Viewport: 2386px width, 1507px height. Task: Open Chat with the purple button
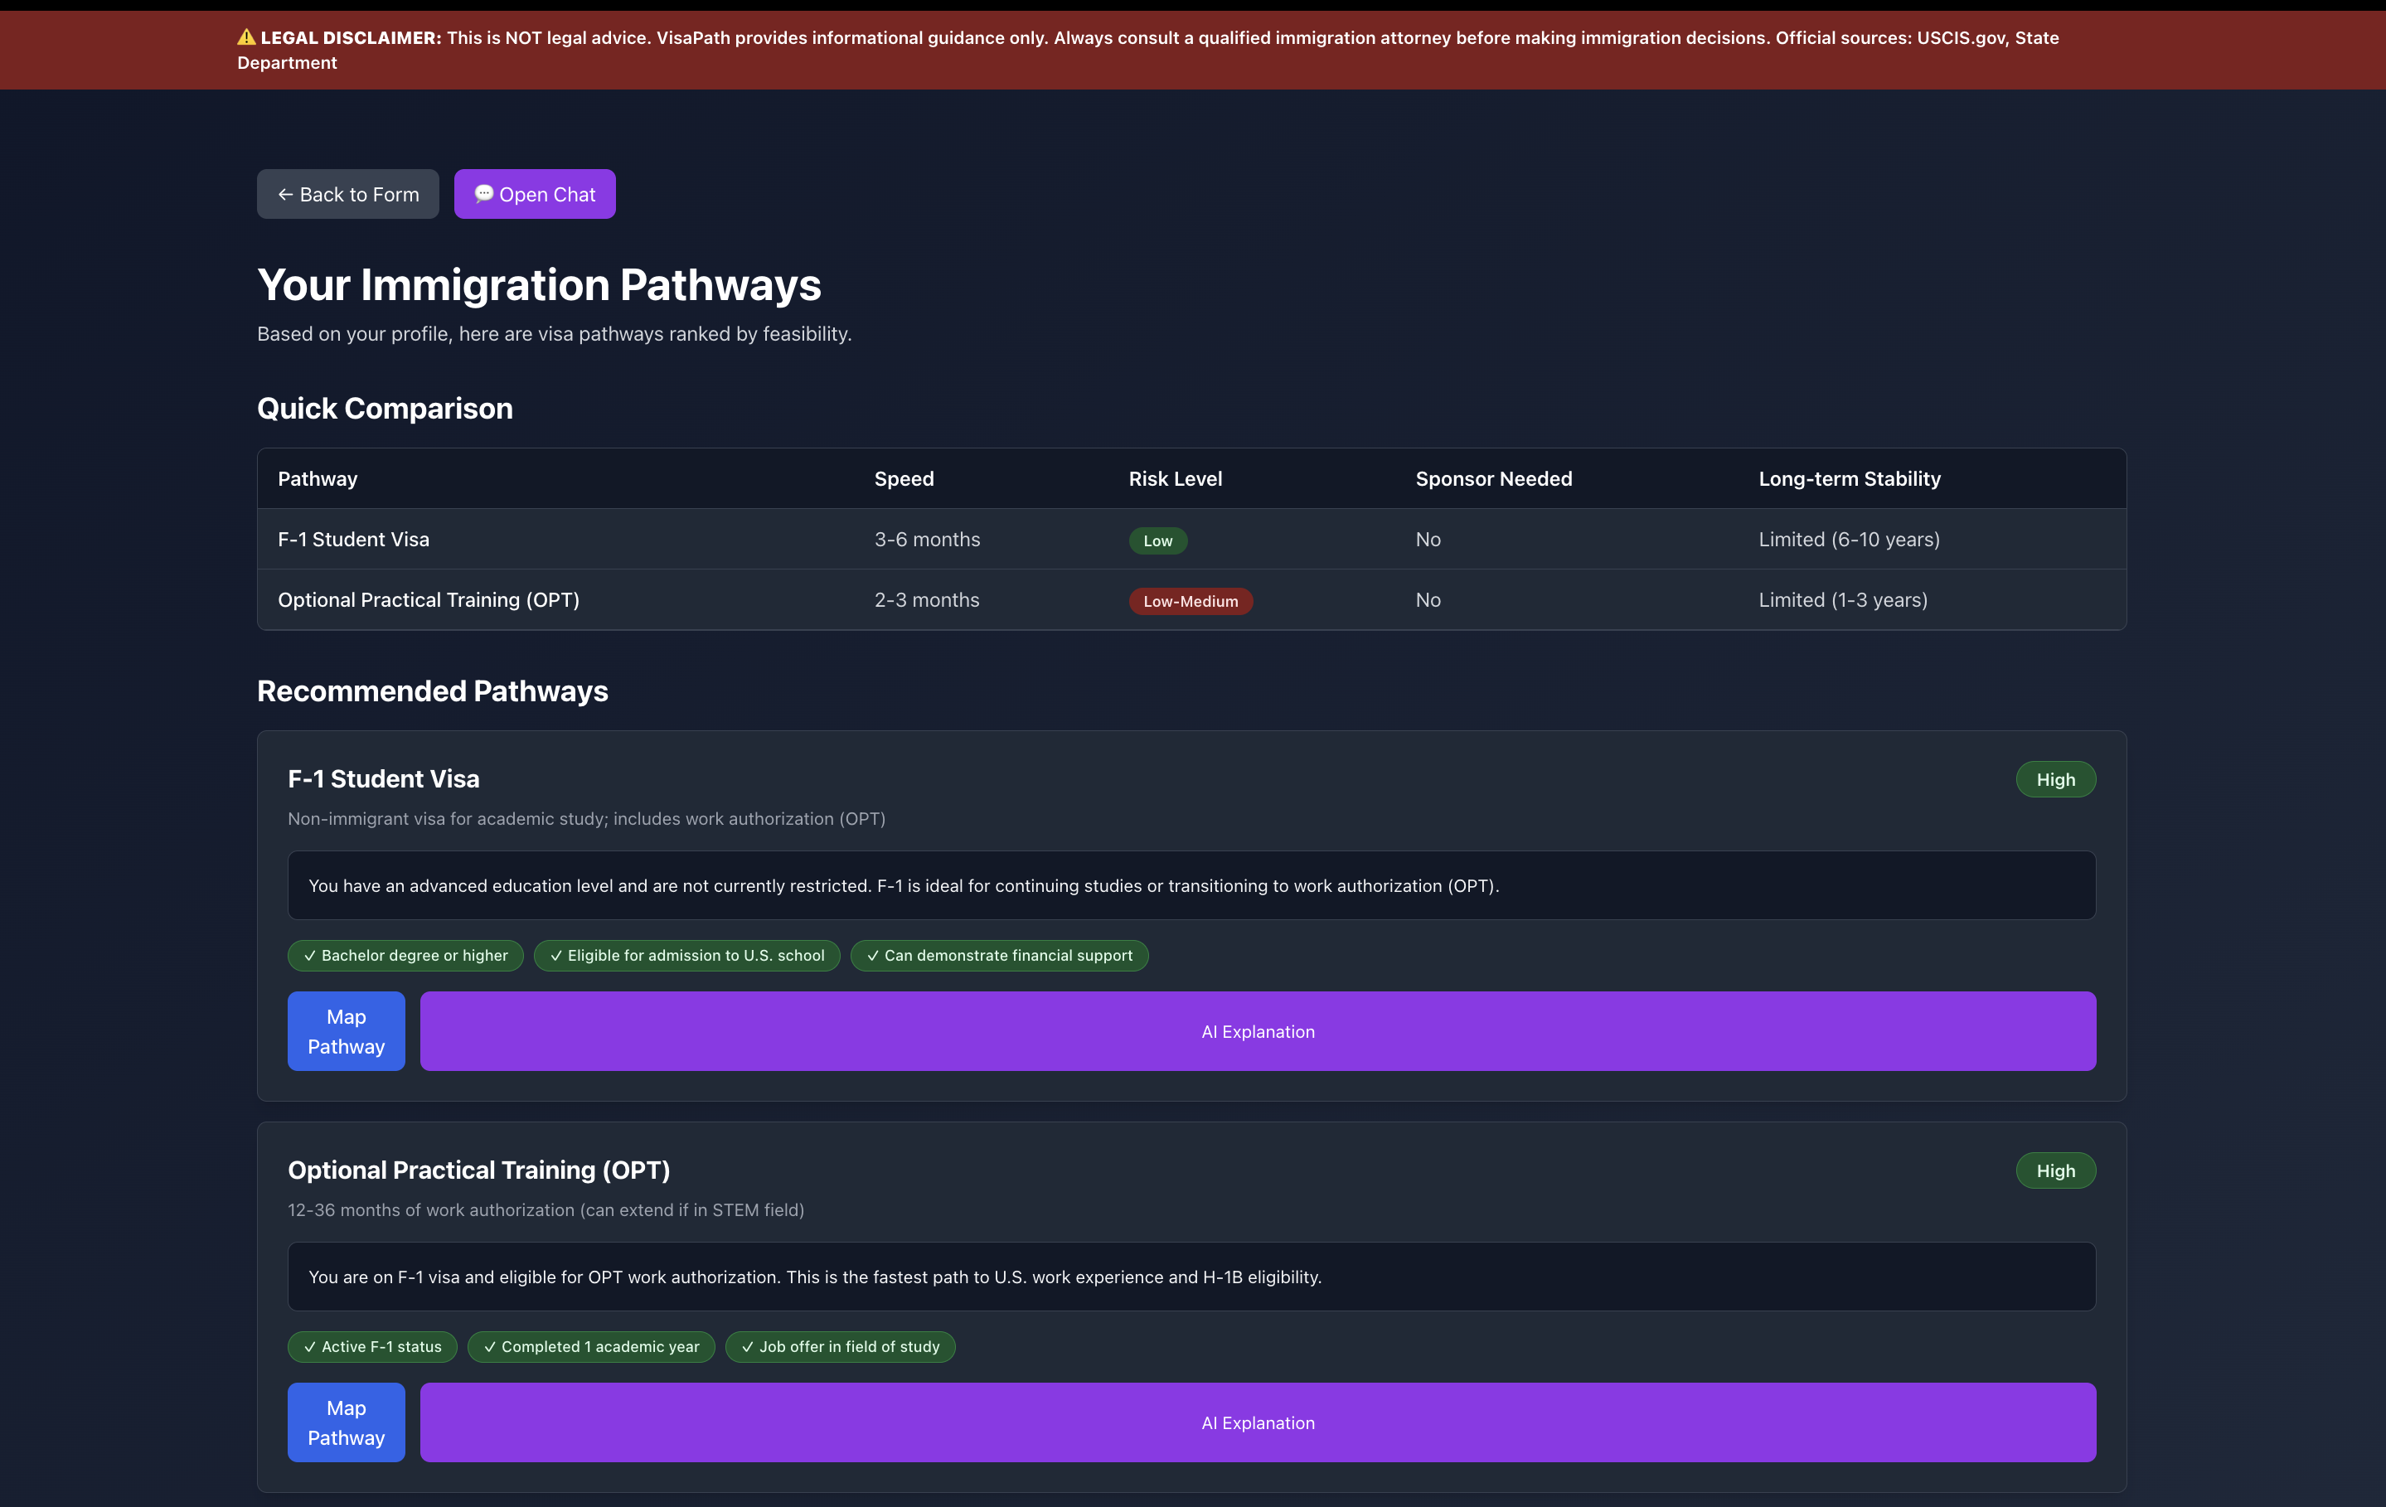534,194
